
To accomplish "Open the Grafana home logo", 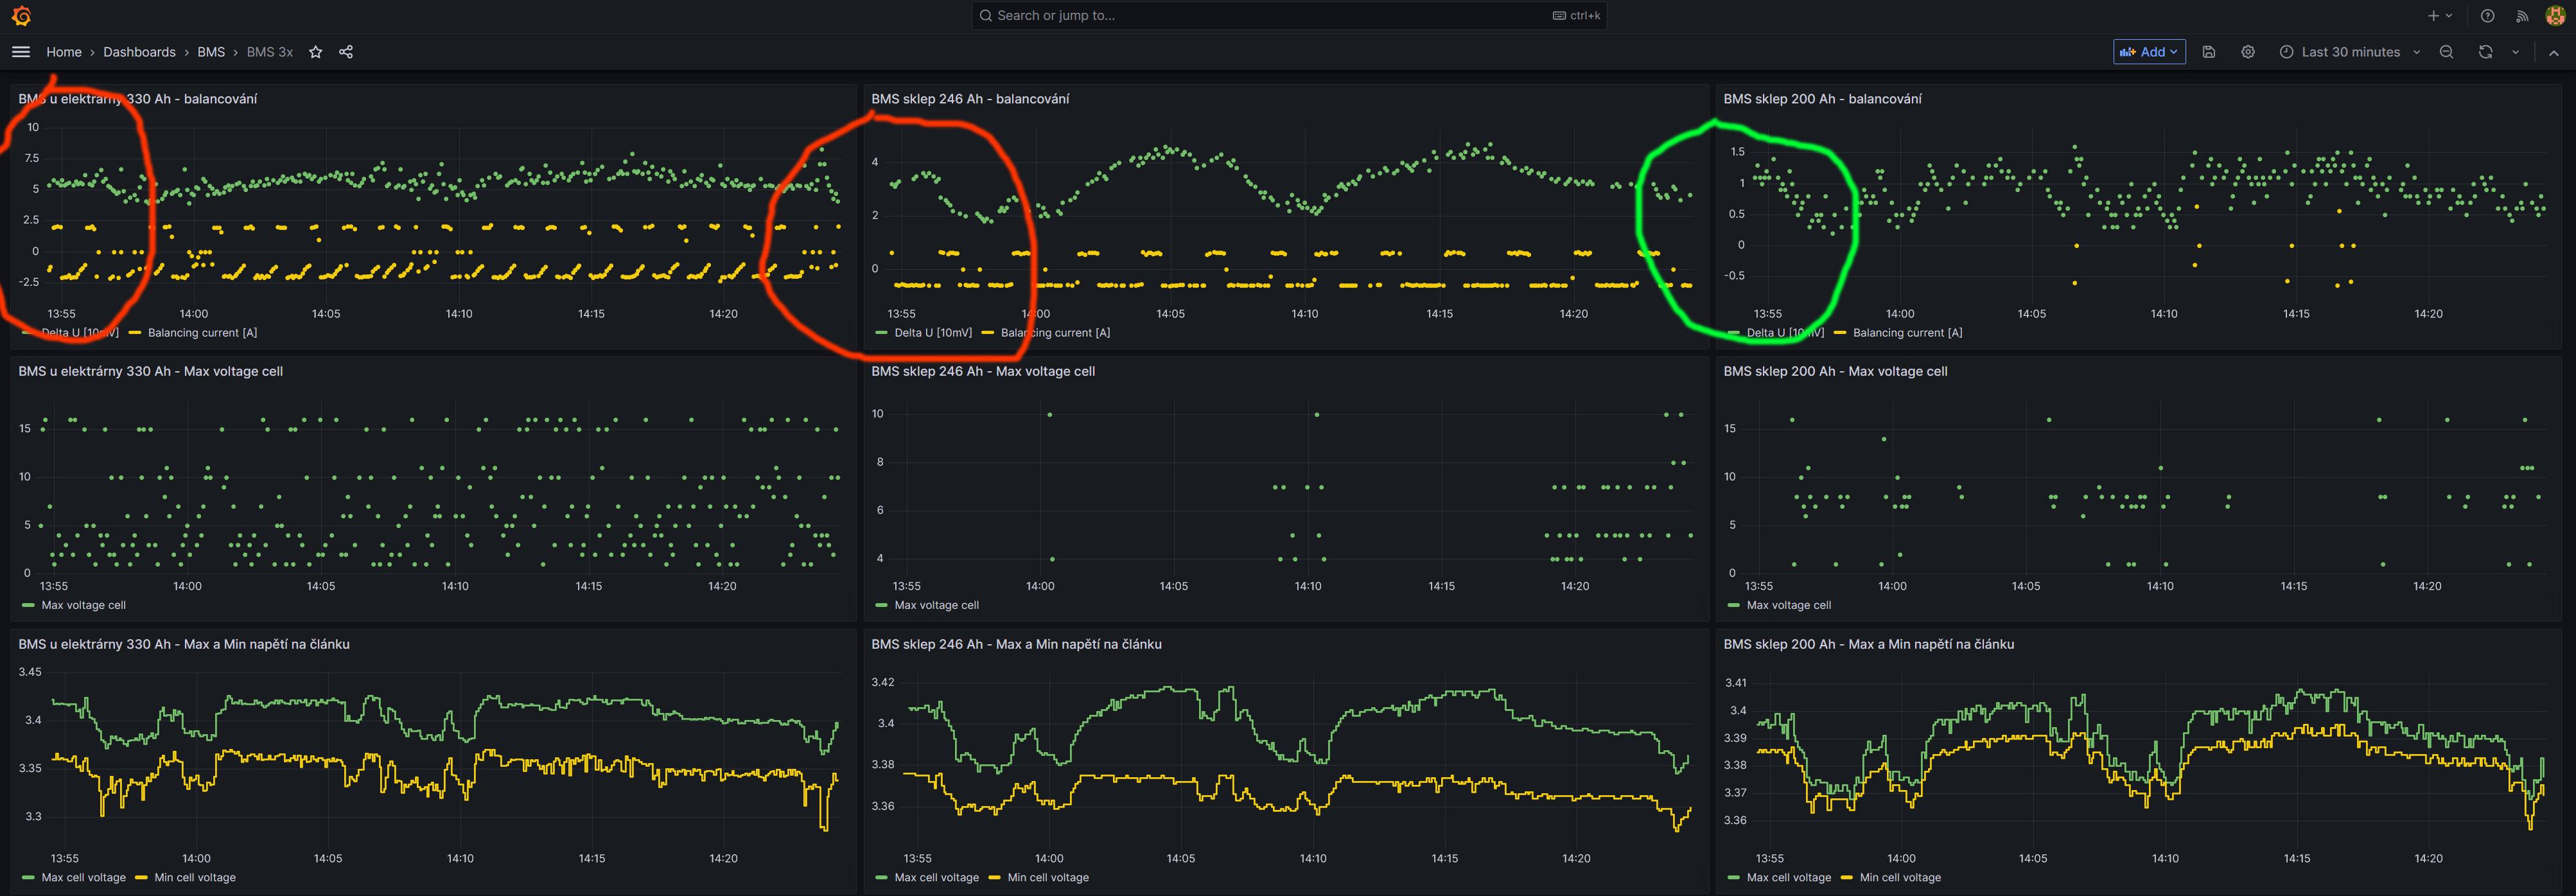I will coord(21,16).
